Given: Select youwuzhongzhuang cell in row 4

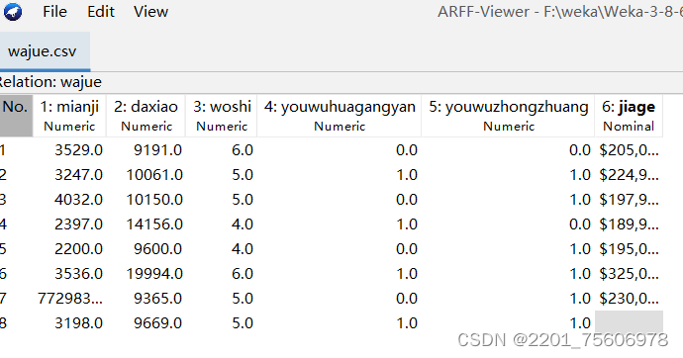Looking at the screenshot, I should click(508, 224).
